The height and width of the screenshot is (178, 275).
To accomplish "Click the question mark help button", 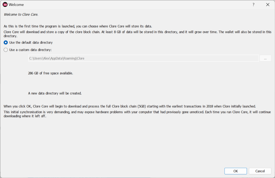I will click(x=253, y=5).
